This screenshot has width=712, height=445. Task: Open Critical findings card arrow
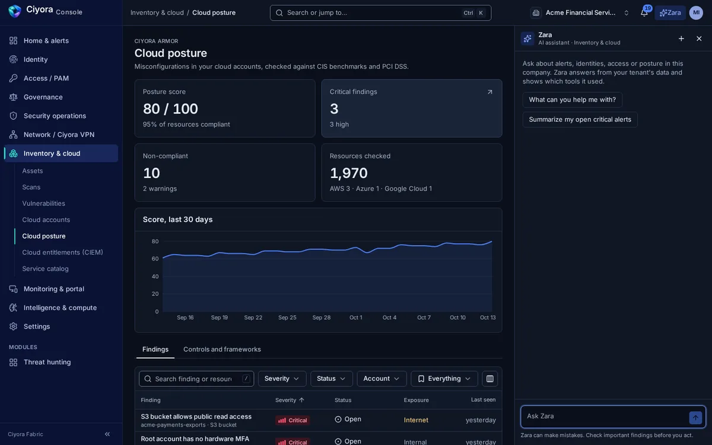(x=490, y=92)
